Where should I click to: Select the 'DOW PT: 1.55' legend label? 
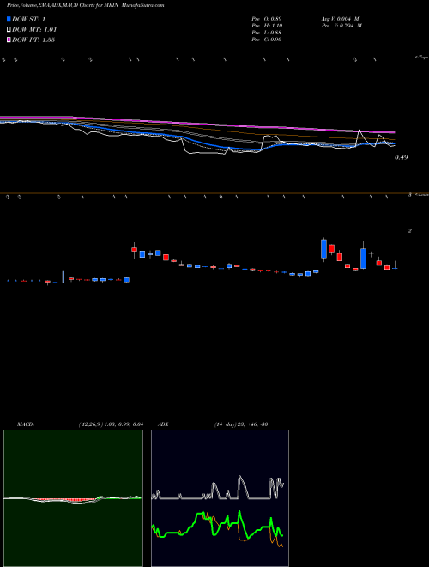pyautogui.click(x=33, y=40)
